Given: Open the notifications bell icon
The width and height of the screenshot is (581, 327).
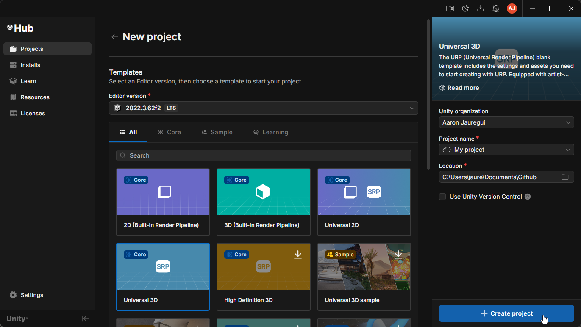Looking at the screenshot, I should coord(496,8).
